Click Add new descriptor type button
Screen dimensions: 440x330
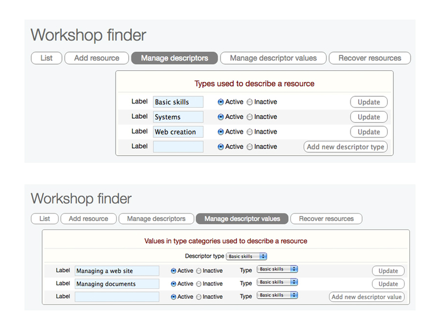point(345,147)
